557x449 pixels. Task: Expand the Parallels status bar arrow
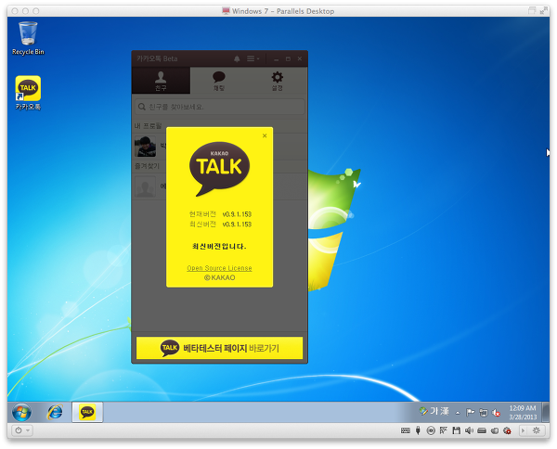click(523, 430)
